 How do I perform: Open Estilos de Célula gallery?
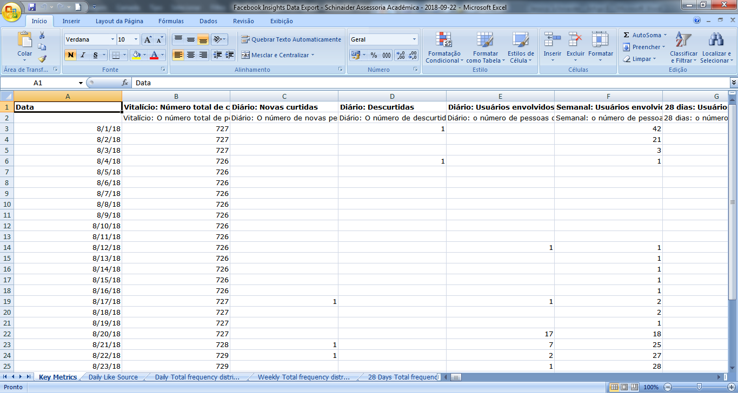pyautogui.click(x=521, y=48)
